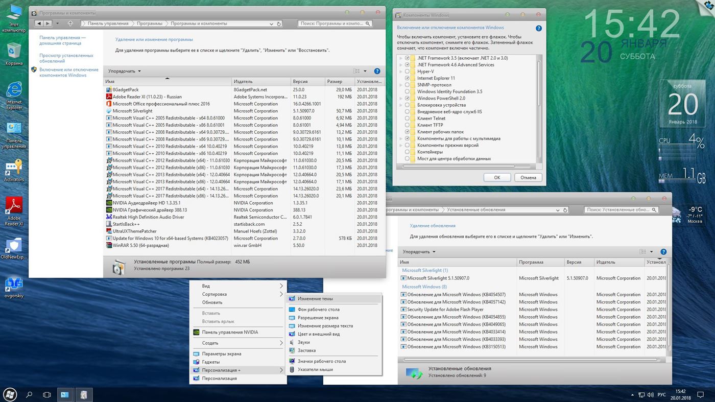Open taskbar search magnifier icon
The width and height of the screenshot is (715, 402).
pyautogui.click(x=29, y=394)
